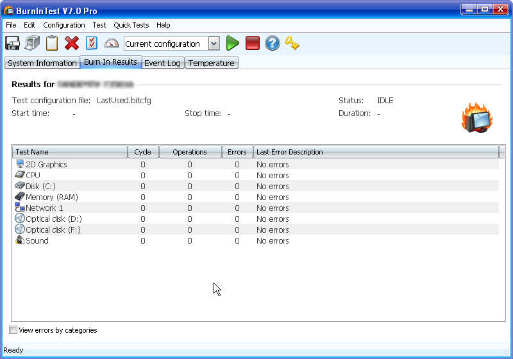Open help via blue question mark icon
Image resolution: width=513 pixels, height=359 pixels.
click(272, 43)
